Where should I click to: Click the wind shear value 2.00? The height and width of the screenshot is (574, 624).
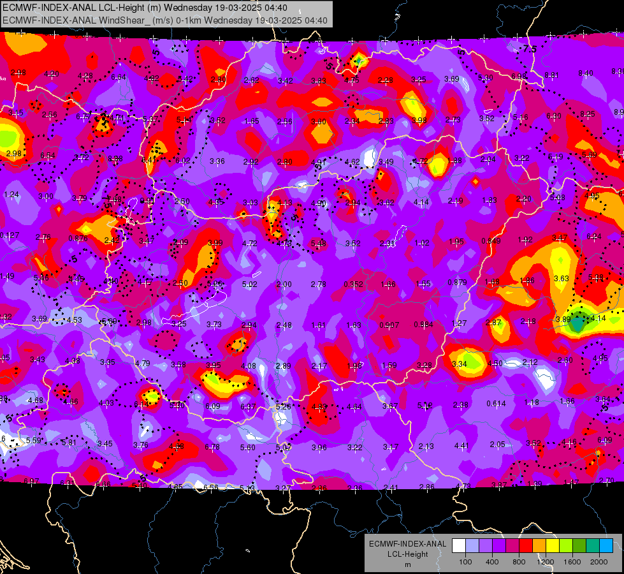[284, 284]
